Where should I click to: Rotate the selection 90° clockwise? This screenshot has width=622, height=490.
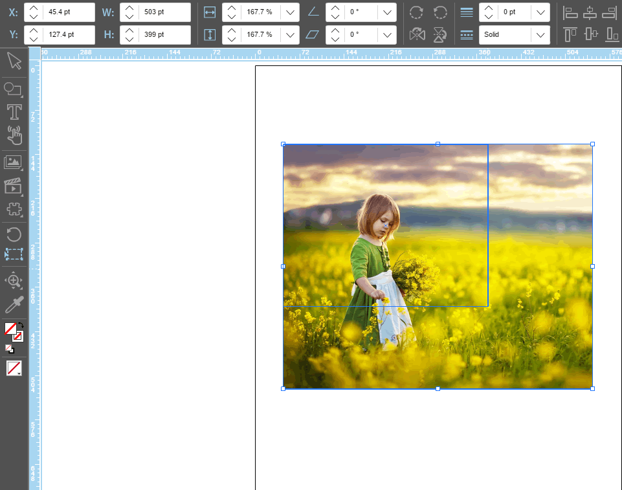coord(416,12)
